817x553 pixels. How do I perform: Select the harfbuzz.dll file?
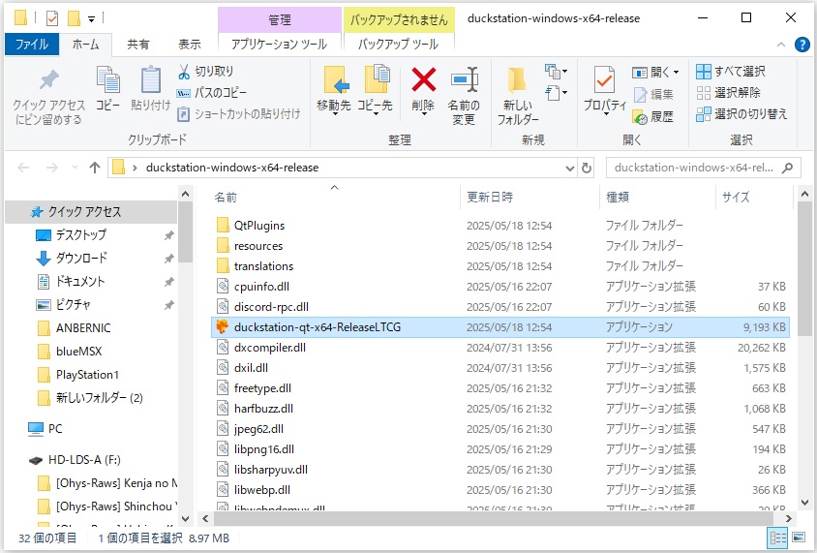tap(263, 409)
